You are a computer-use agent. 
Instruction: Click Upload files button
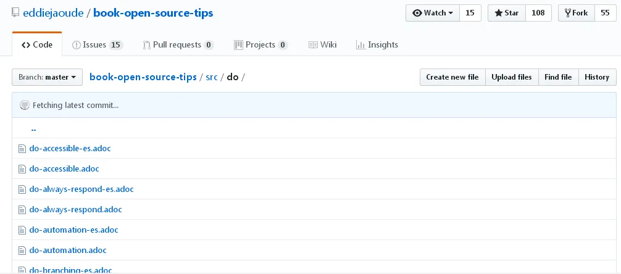[x=512, y=77]
